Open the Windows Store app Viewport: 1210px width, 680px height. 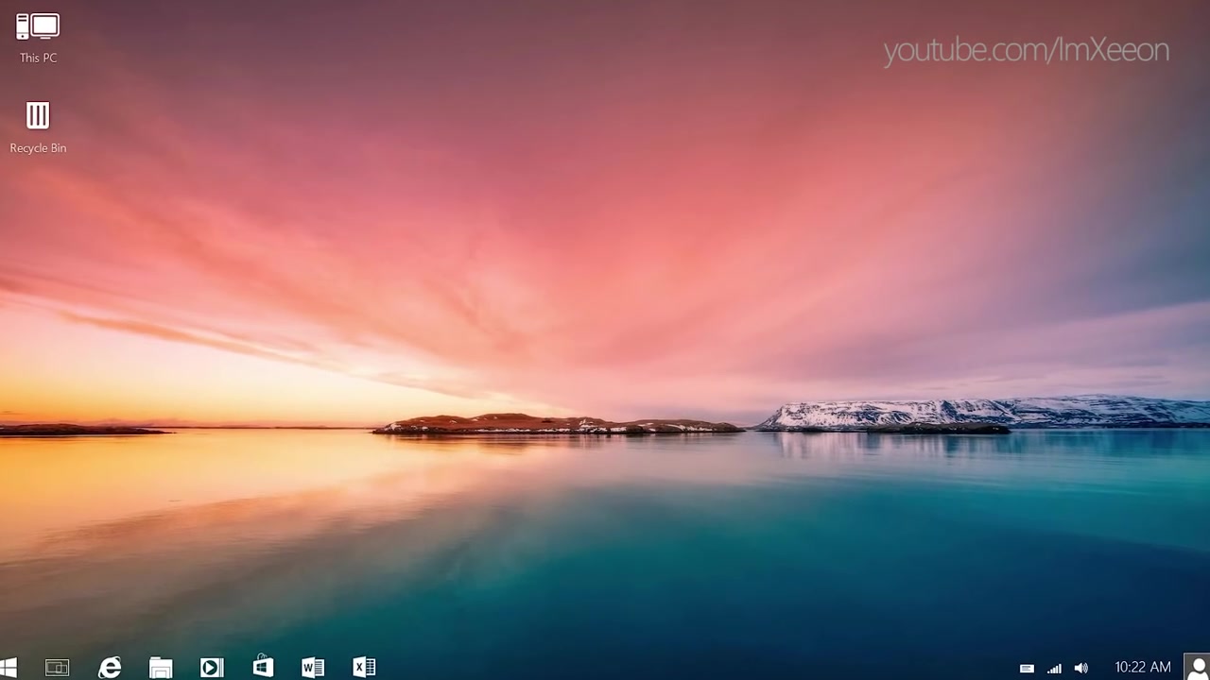(263, 667)
